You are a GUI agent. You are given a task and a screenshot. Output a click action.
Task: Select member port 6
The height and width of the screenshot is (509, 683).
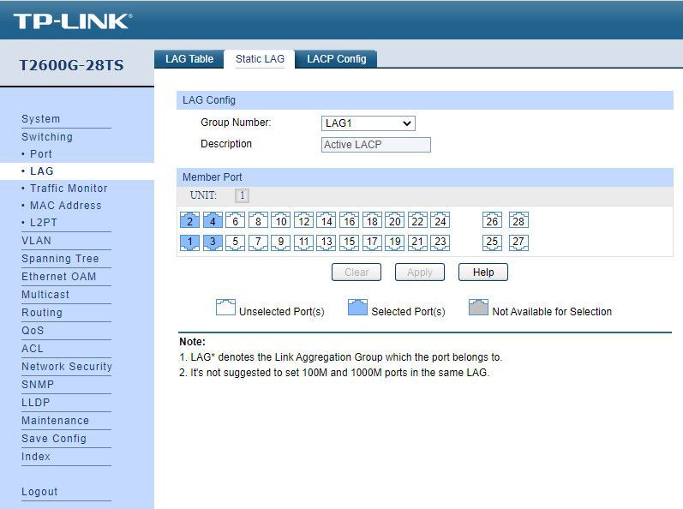pos(235,220)
